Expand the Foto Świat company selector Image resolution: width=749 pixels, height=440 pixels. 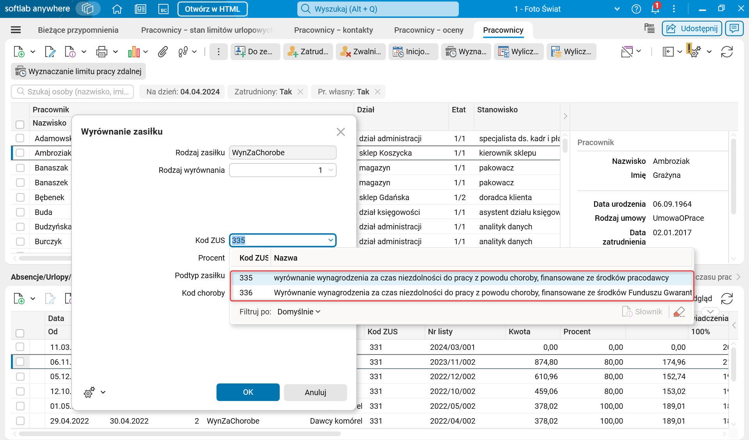click(x=617, y=9)
